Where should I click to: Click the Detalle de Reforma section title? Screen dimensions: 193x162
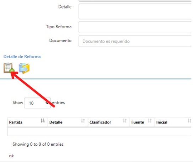click(x=22, y=57)
